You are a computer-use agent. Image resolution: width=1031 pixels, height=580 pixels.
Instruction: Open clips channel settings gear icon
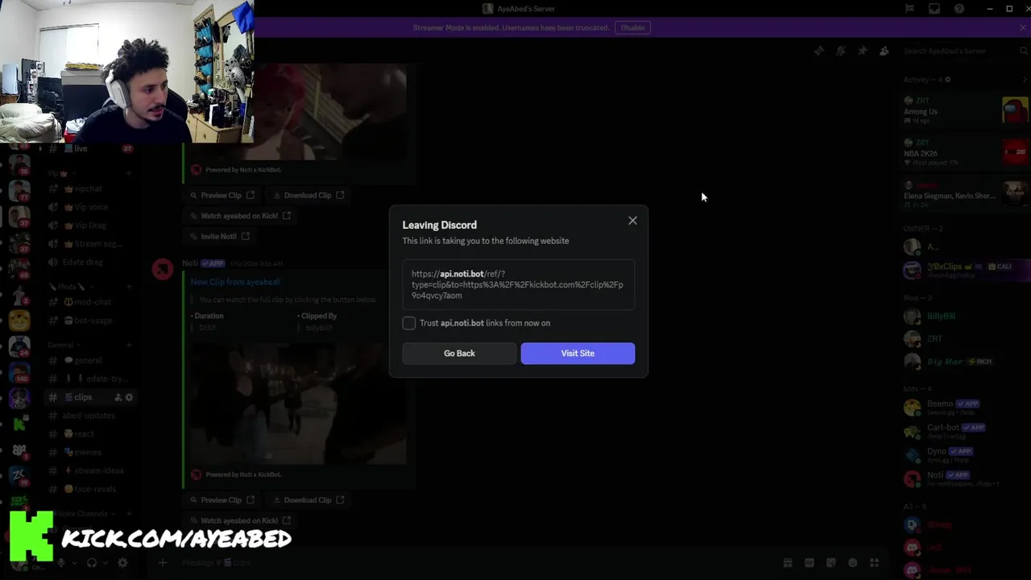[x=129, y=397]
